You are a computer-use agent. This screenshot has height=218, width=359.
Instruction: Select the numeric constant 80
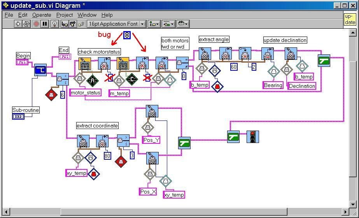tap(108, 156)
